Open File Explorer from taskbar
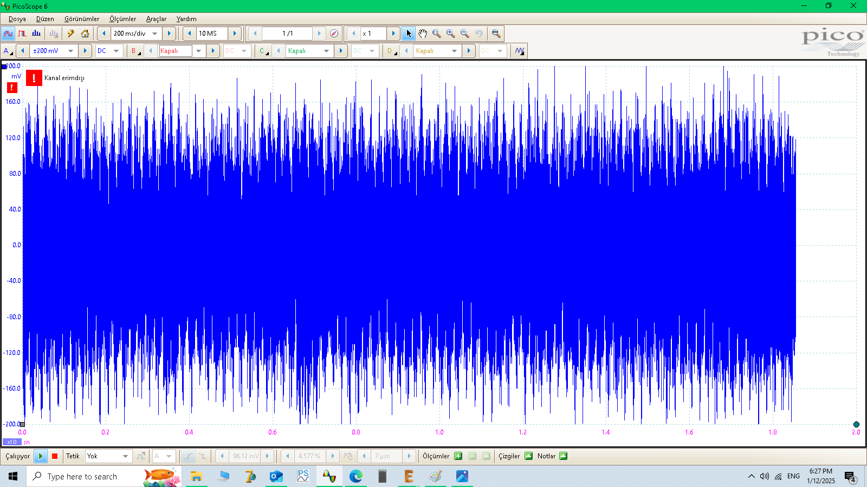Viewport: 867px width, 487px height. point(196,476)
